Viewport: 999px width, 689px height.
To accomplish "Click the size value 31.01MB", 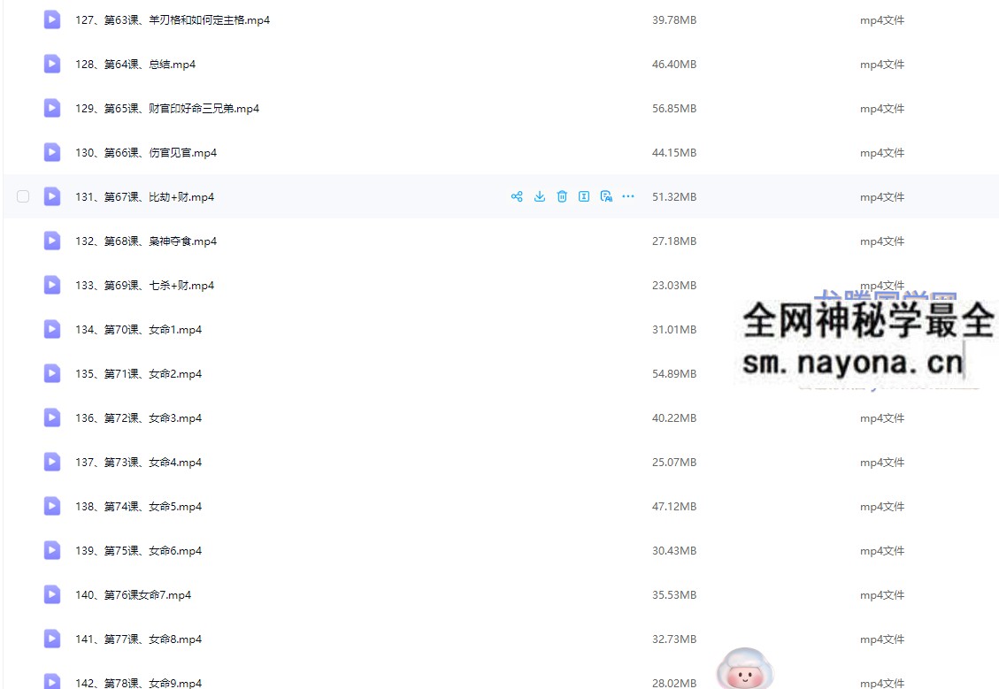I will pyautogui.click(x=674, y=329).
